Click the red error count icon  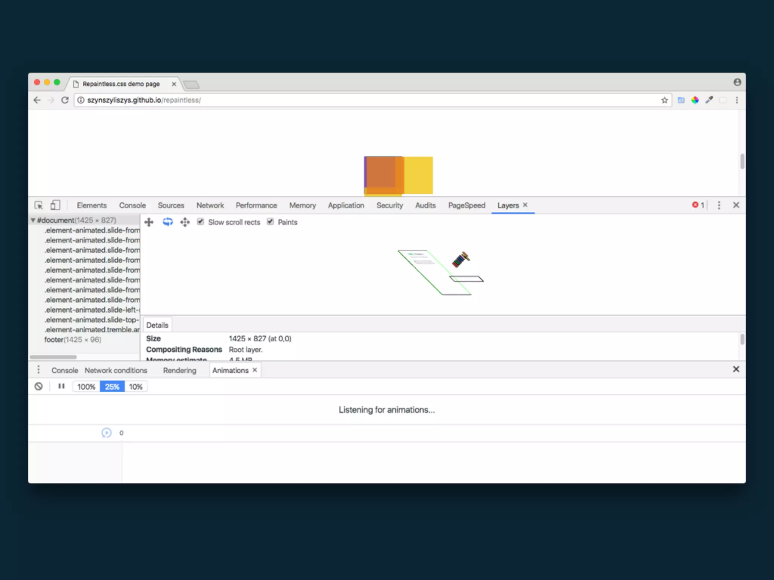(695, 205)
